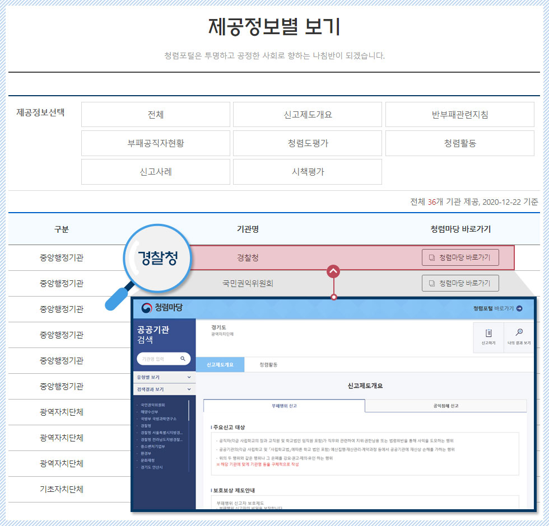Viewport: 549px width, 526px height.
Task: Choose the 부패공직자현황 filter
Action: [156, 143]
